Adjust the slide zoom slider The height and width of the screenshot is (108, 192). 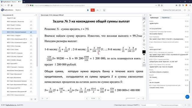click(x=130, y=98)
